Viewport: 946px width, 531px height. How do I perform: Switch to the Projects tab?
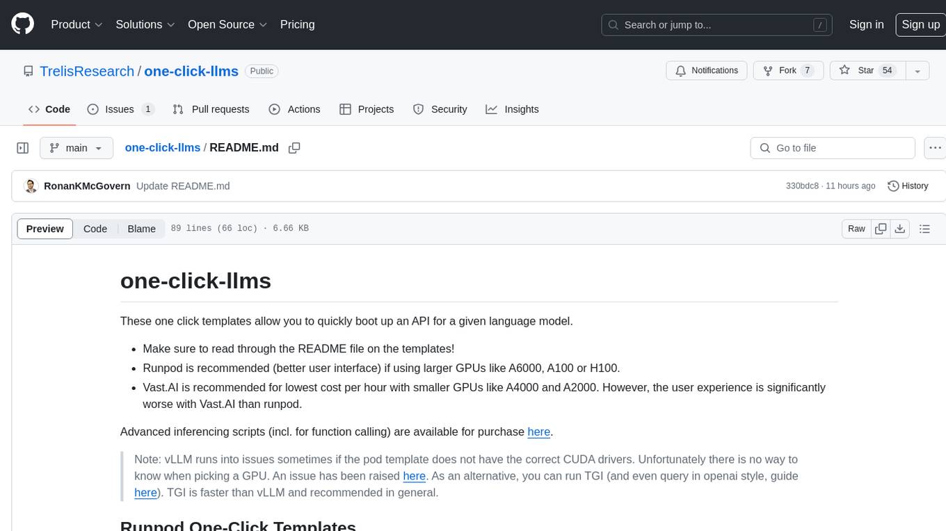[x=367, y=109]
